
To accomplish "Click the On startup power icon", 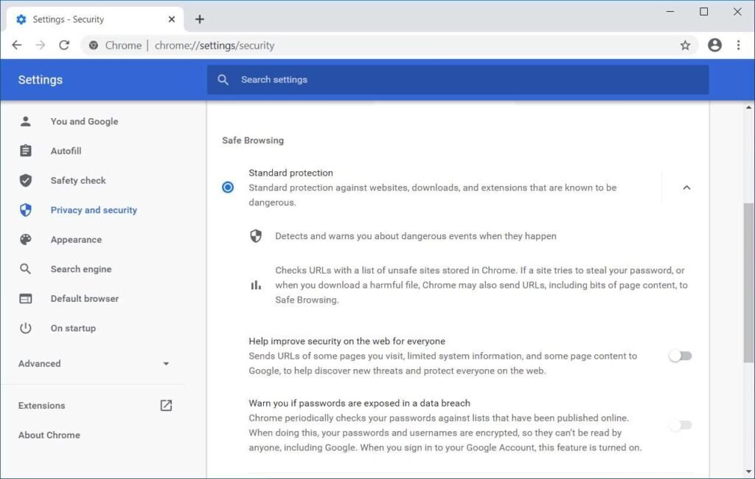I will coord(26,328).
